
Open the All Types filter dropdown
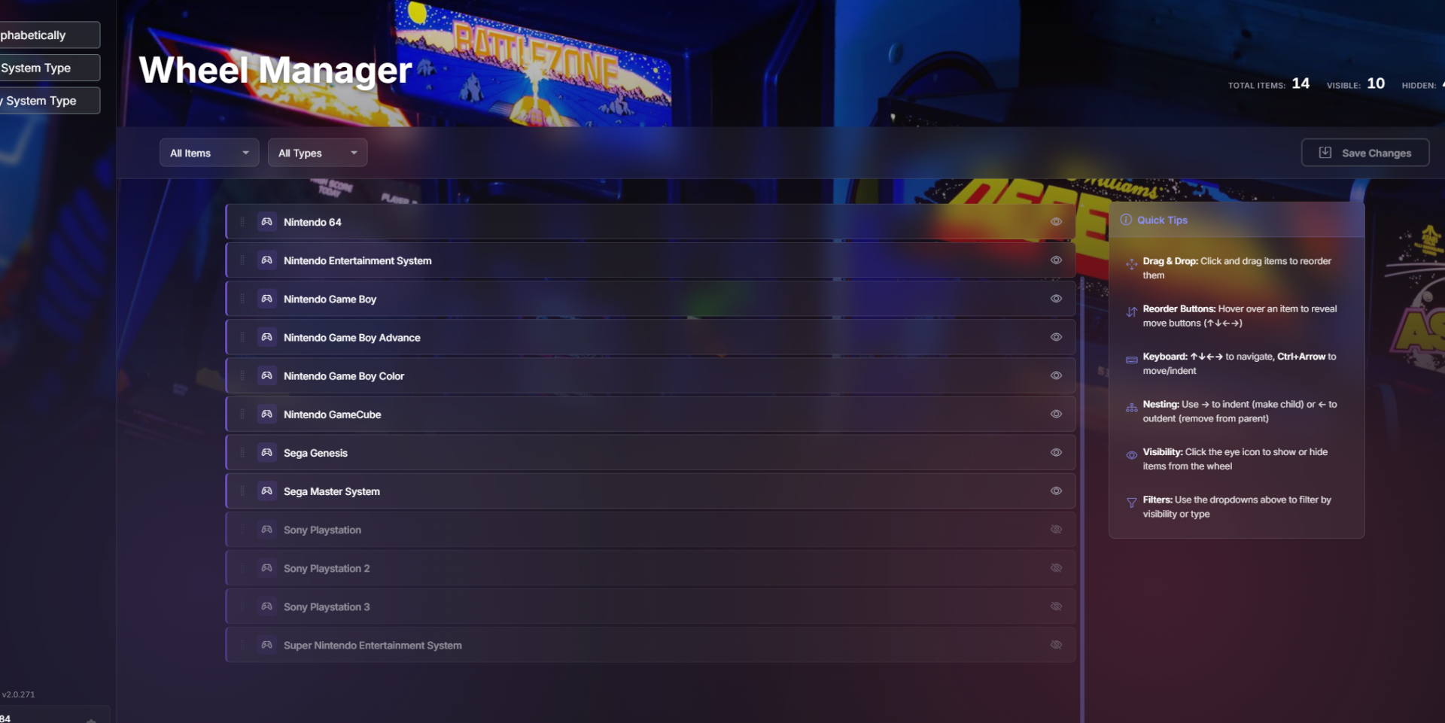pyautogui.click(x=318, y=153)
